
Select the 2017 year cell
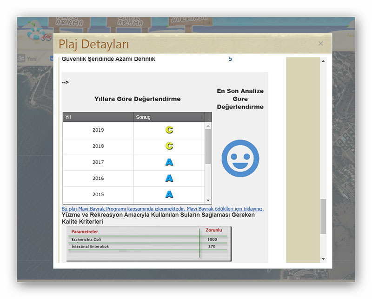98,162
